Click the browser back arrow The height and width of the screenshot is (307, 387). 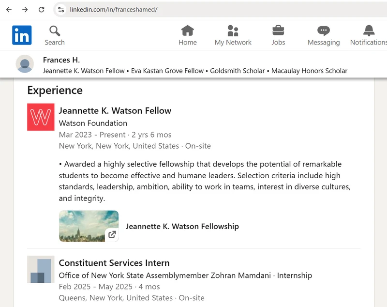pyautogui.click(x=8, y=9)
